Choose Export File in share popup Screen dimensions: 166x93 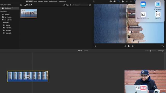click(158, 15)
